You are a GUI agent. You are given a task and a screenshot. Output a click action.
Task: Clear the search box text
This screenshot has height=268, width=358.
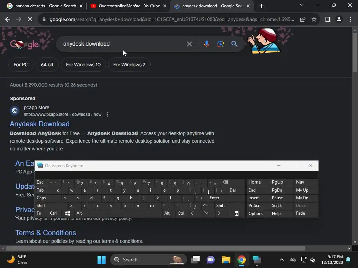pyautogui.click(x=189, y=44)
